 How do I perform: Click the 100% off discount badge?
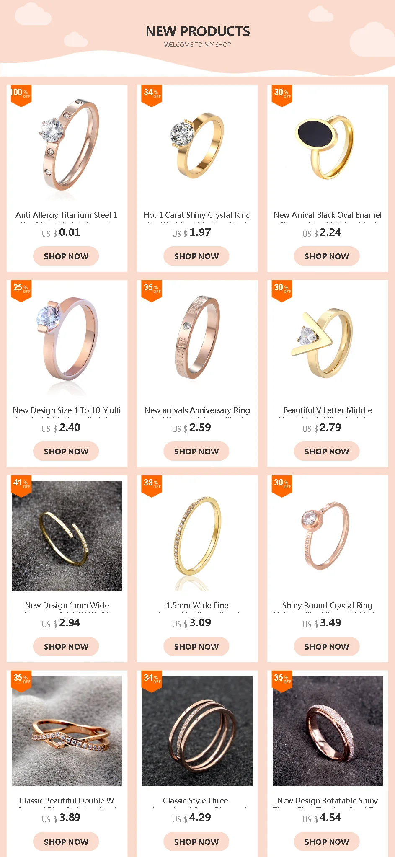[x=21, y=96]
